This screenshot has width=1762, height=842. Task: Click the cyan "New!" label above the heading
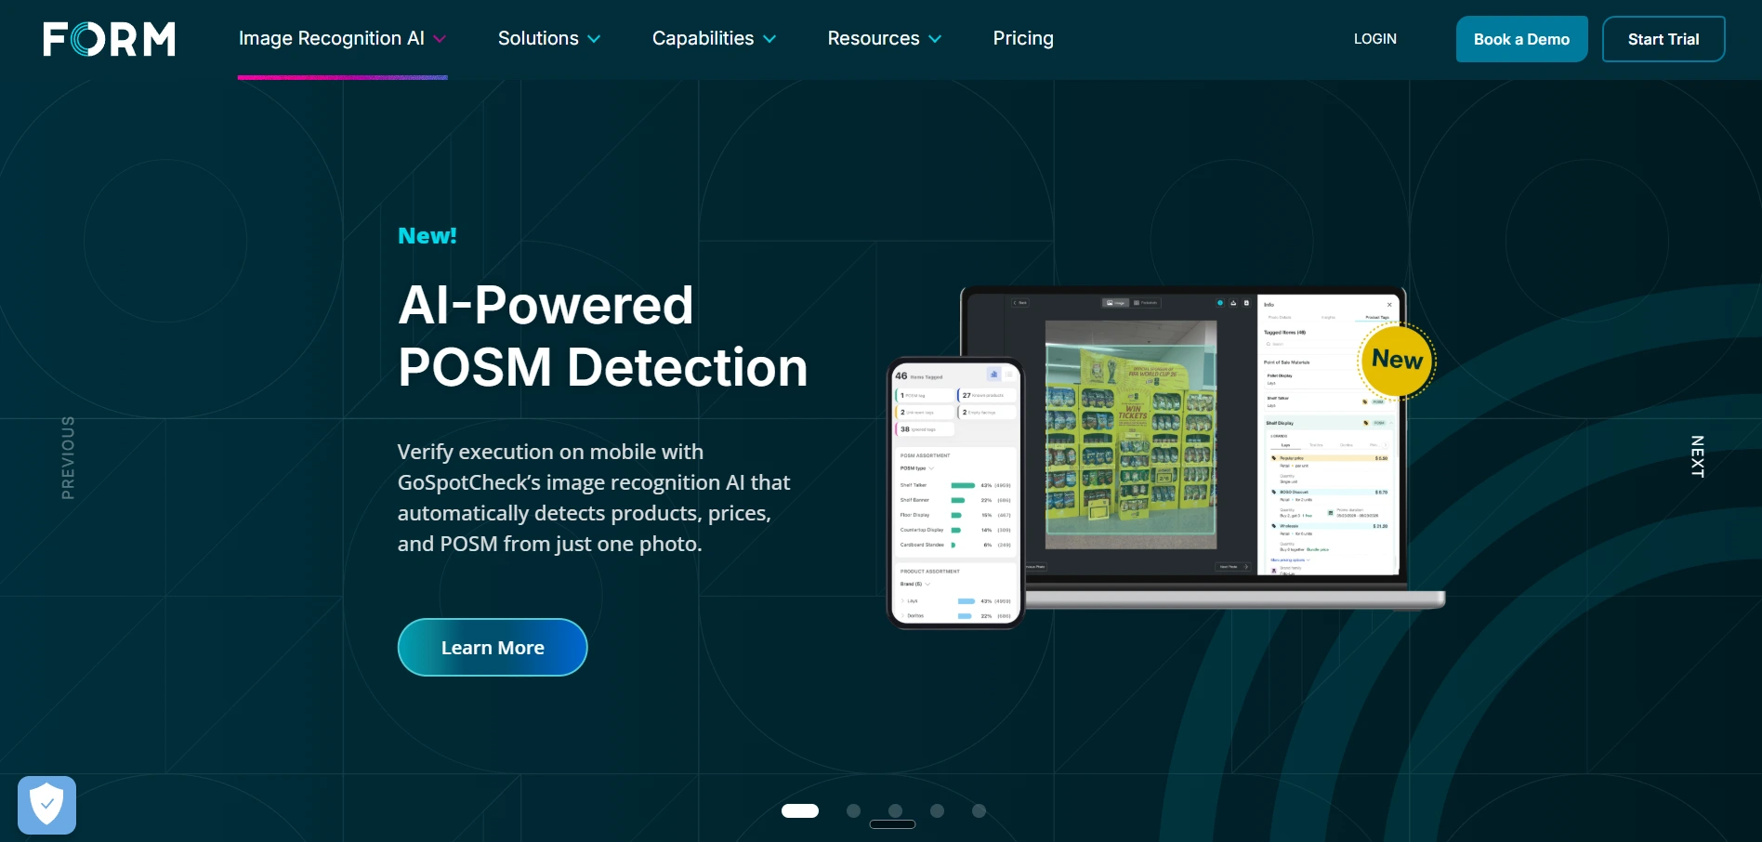[x=427, y=236]
